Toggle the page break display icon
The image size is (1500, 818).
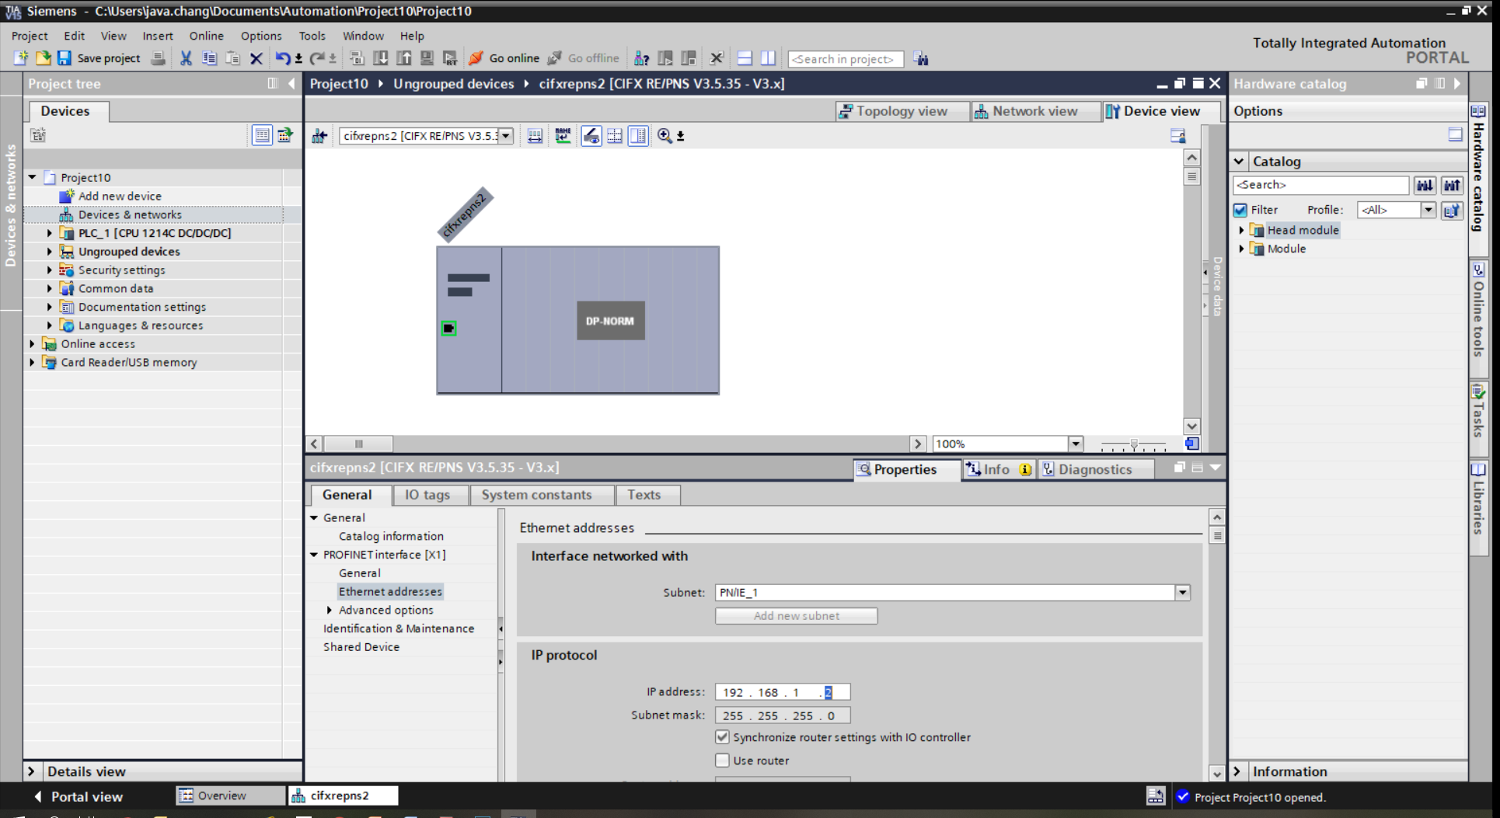[x=615, y=136]
